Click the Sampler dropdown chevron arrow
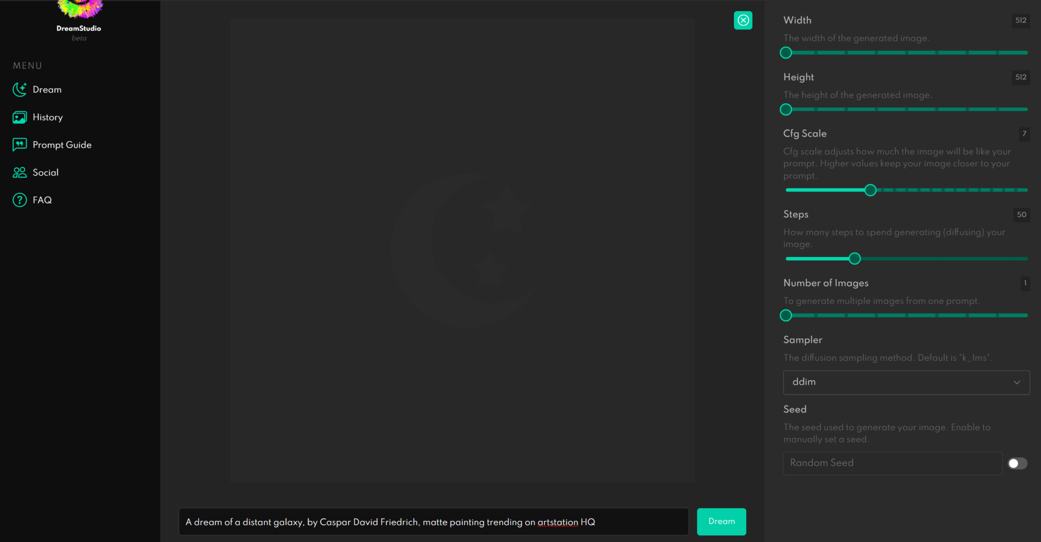The width and height of the screenshot is (1041, 542). [1017, 382]
